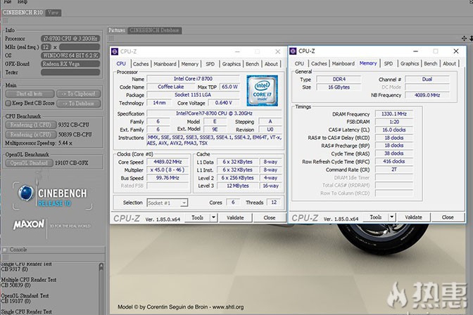Open Caches tab in right CPU-Z window
Viewport: 473px width, 315px height.
[319, 63]
